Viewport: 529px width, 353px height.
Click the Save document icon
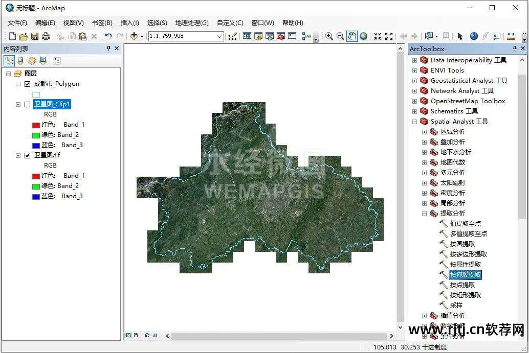(x=35, y=36)
